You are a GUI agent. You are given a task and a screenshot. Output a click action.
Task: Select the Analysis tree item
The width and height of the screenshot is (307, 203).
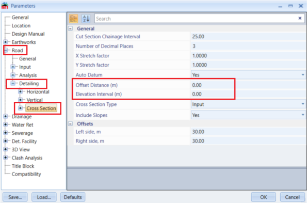28,75
